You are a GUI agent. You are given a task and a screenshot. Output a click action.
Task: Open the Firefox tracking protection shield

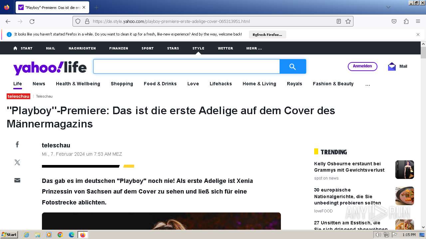(78, 21)
